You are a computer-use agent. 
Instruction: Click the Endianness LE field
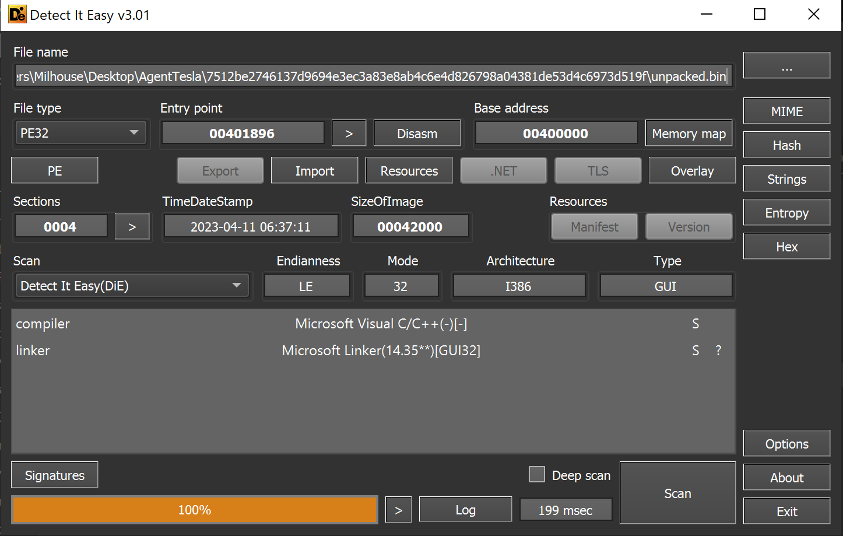pos(307,286)
